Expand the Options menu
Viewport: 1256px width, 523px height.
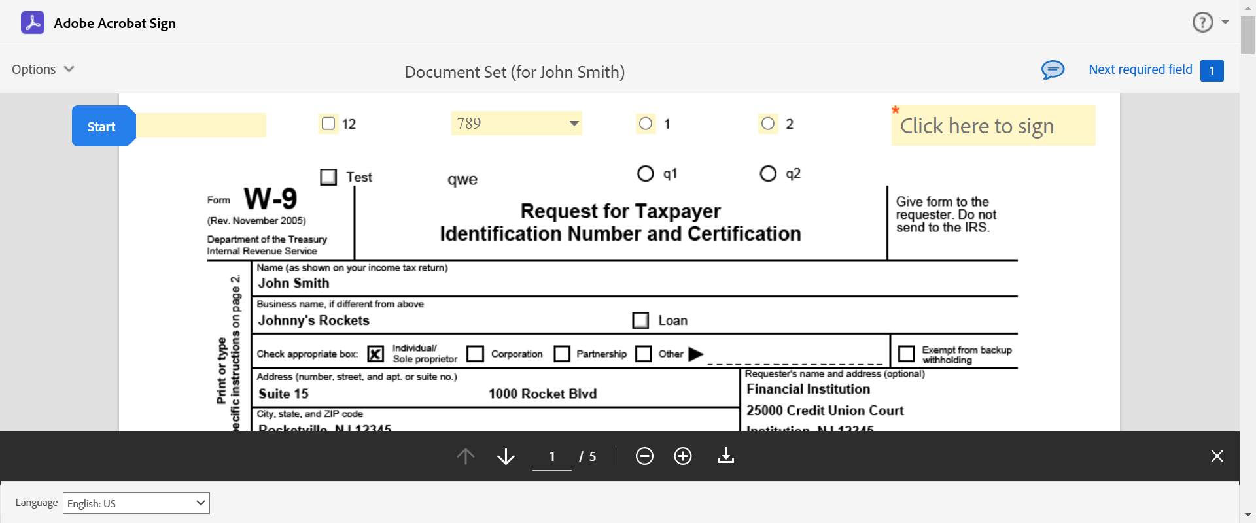pos(43,69)
